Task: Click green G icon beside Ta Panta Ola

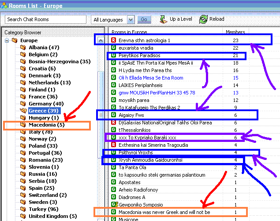Action: (114, 167)
